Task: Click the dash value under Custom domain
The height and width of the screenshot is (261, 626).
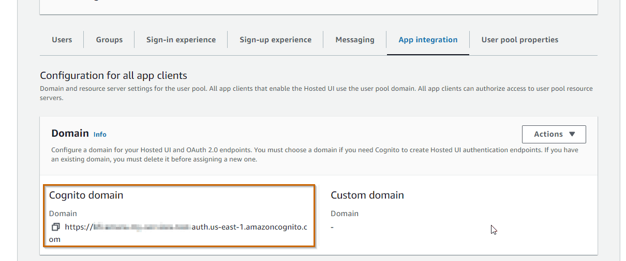Action: (332, 227)
